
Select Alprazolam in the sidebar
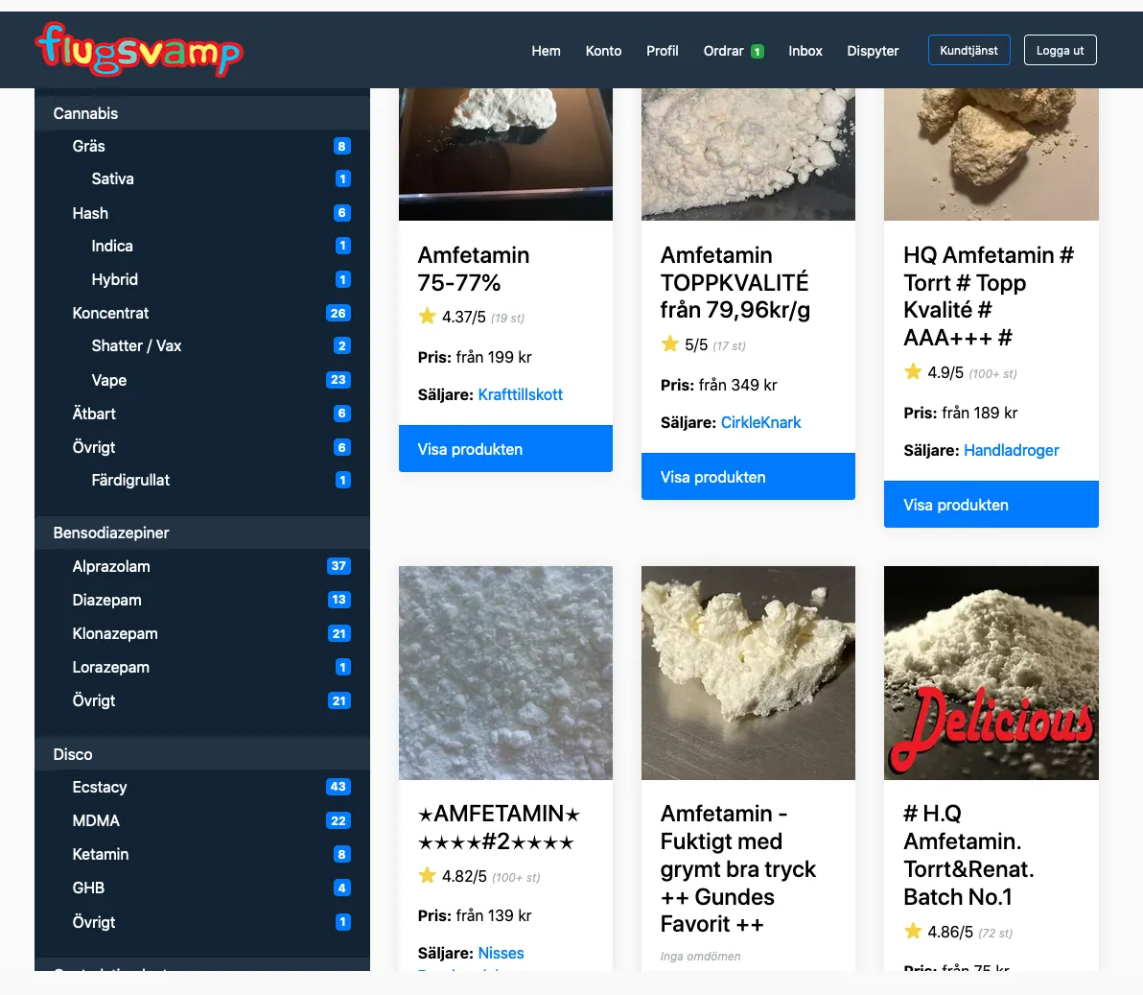click(111, 566)
